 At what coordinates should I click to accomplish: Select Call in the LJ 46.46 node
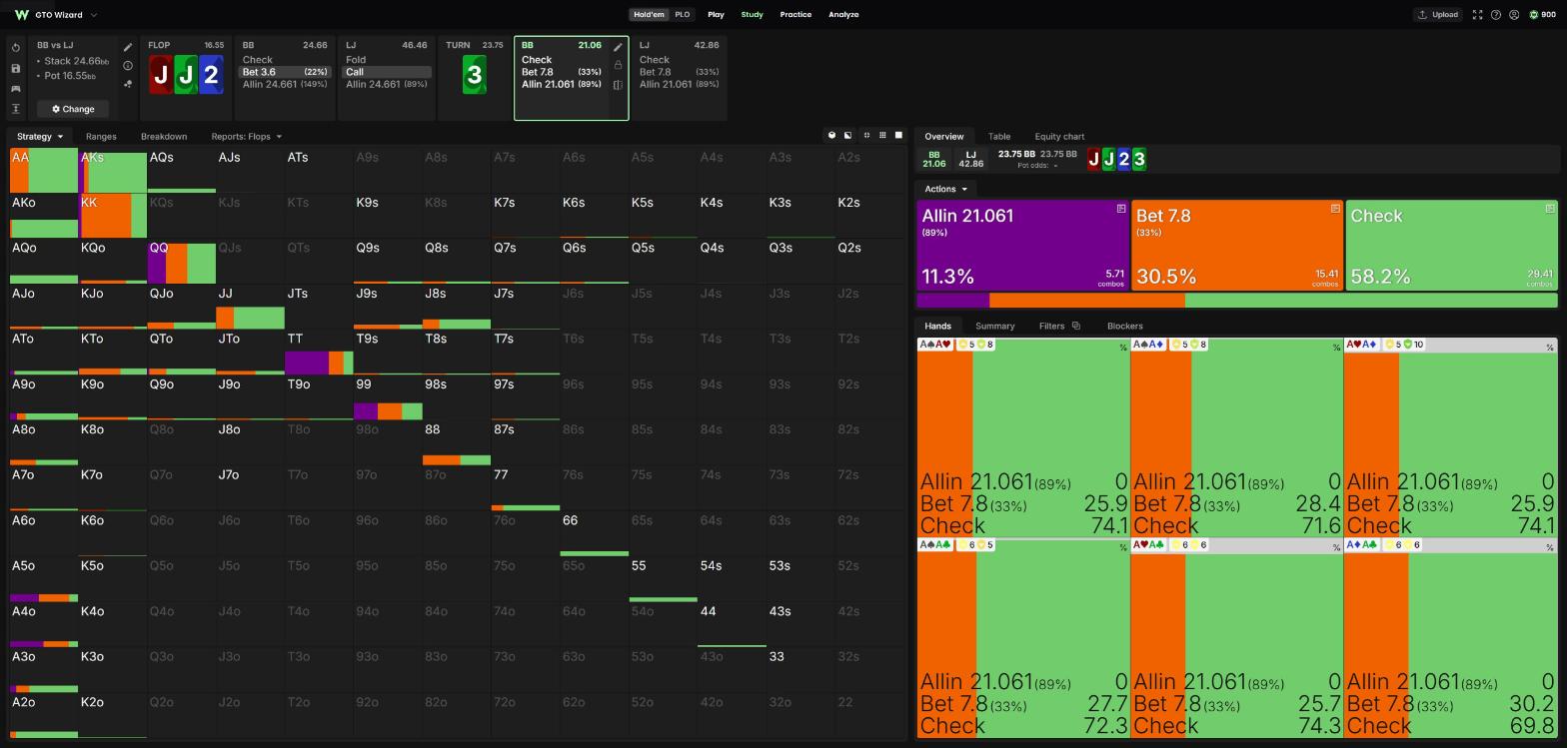(388, 72)
